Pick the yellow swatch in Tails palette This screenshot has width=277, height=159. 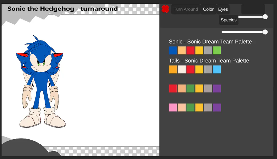(199, 69)
